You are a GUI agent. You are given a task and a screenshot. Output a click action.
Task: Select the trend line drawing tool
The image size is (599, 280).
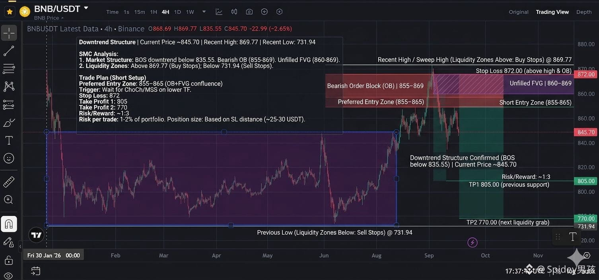(9, 51)
